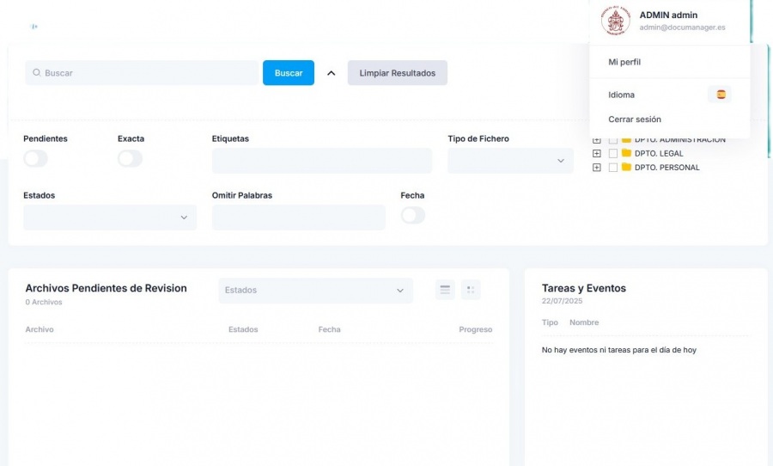Click the DPTO. PERSONAL folder icon
Image resolution: width=773 pixels, height=466 pixels.
tap(626, 168)
